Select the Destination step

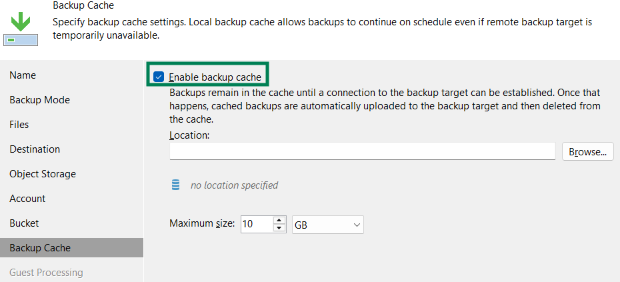35,149
